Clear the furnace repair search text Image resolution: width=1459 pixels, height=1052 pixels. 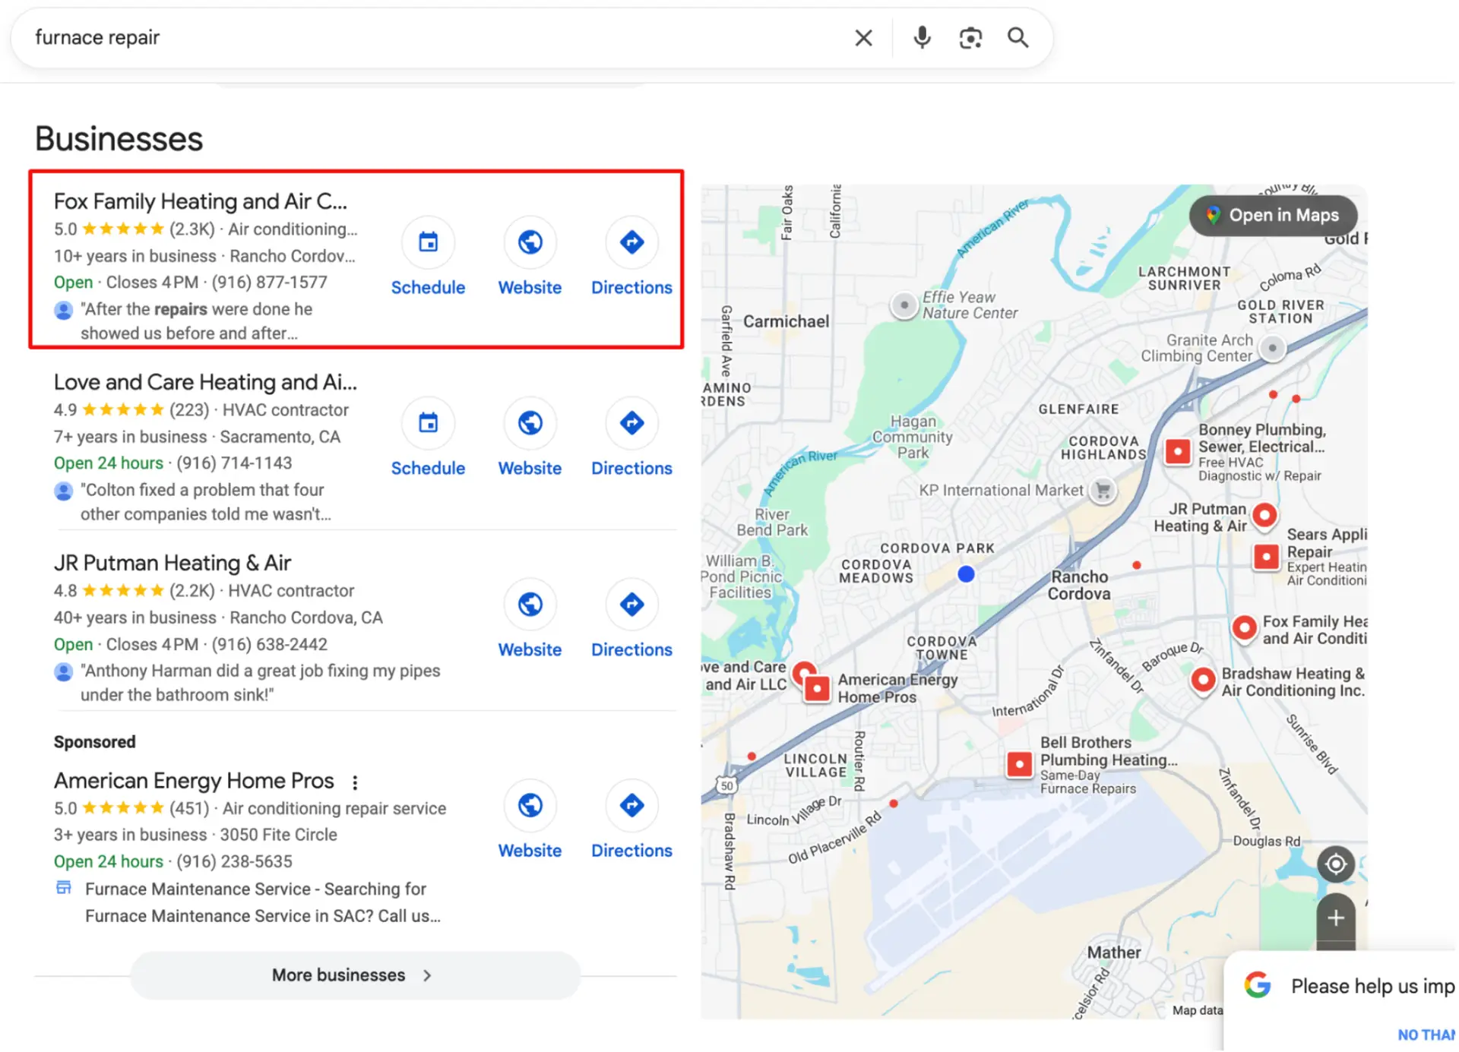863,38
